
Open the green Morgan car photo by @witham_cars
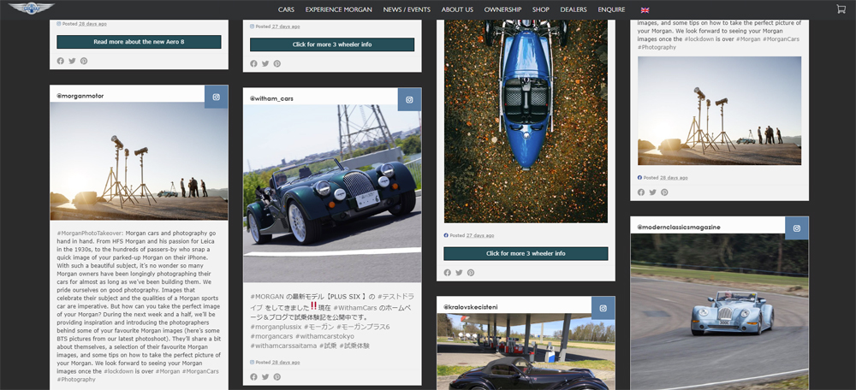click(332, 193)
